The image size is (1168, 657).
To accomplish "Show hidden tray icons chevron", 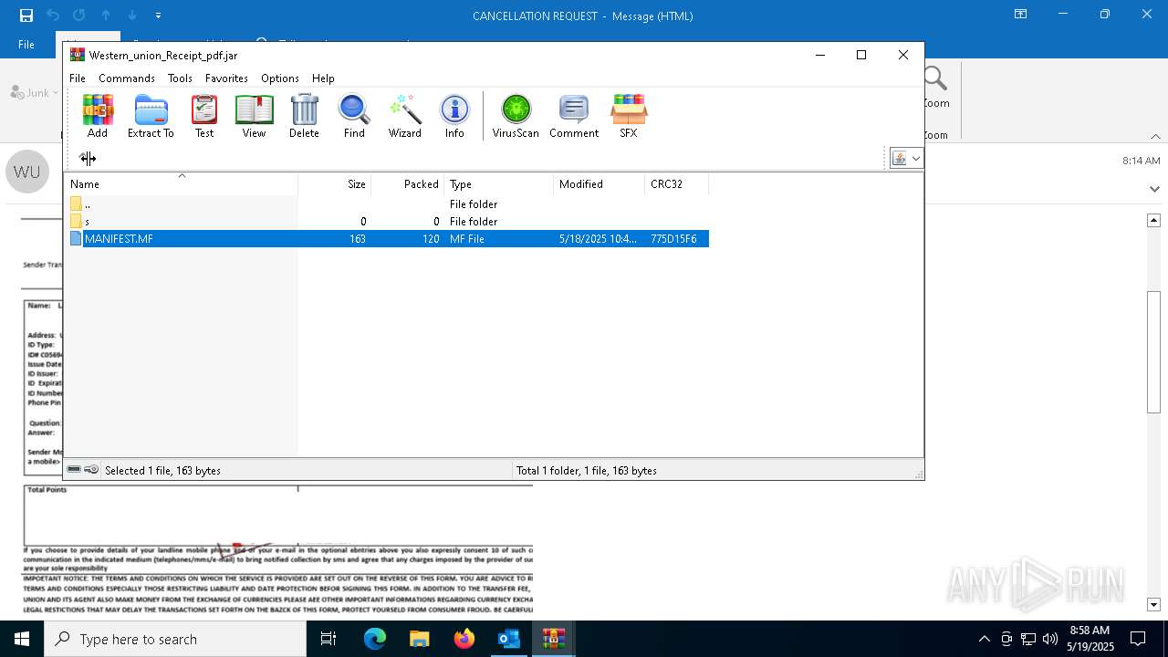I will pos(984,639).
